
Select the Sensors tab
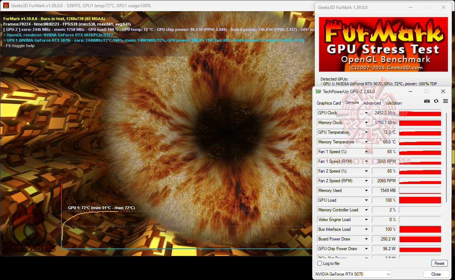352,102
